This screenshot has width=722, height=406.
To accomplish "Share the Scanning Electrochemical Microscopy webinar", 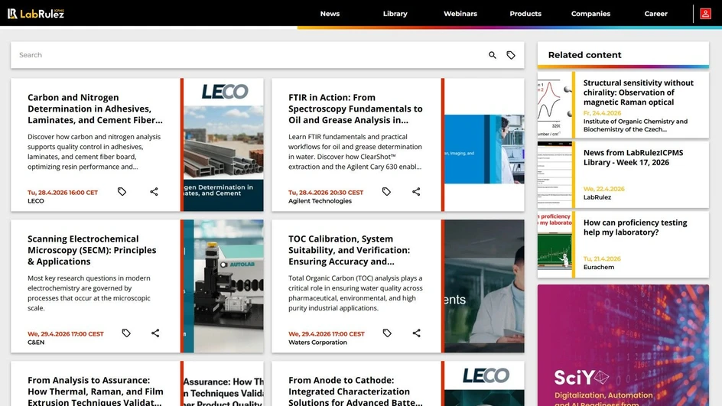I will [x=155, y=333].
